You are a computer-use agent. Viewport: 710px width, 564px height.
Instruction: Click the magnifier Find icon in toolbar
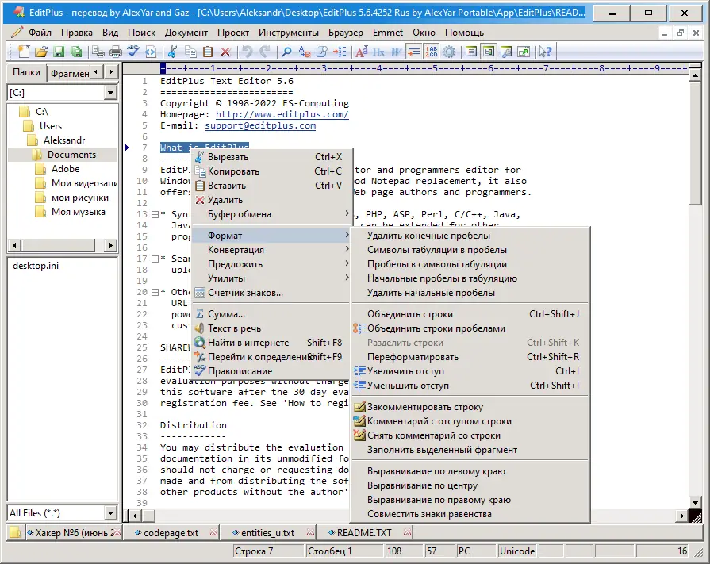(286, 52)
